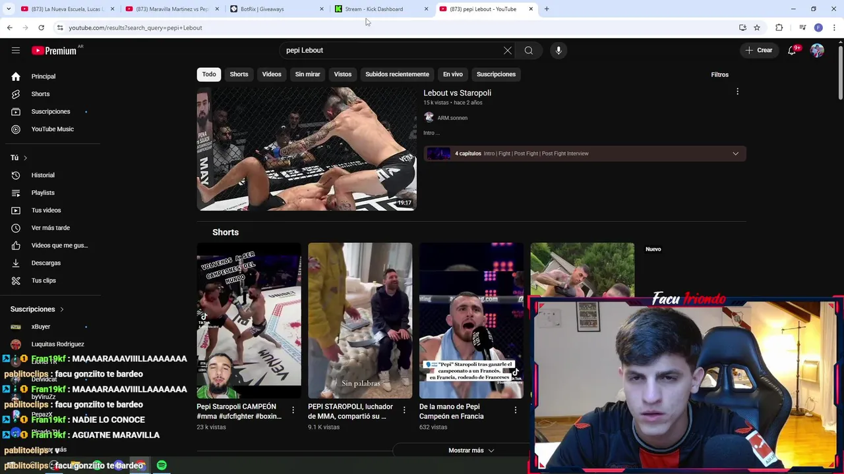Expand Shorts with Mostrar más
The width and height of the screenshot is (844, 474).
pyautogui.click(x=471, y=450)
